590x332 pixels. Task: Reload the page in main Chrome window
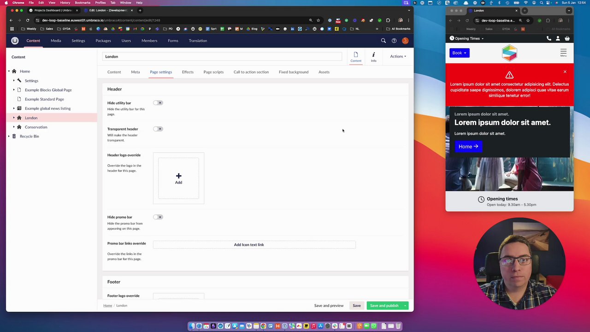tap(28, 20)
